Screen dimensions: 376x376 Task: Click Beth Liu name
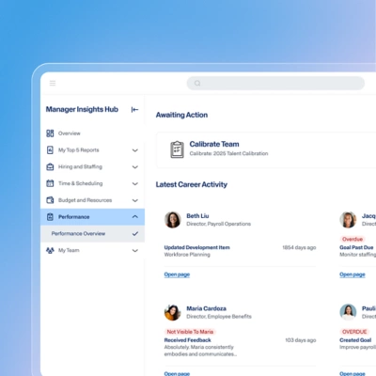click(x=197, y=216)
